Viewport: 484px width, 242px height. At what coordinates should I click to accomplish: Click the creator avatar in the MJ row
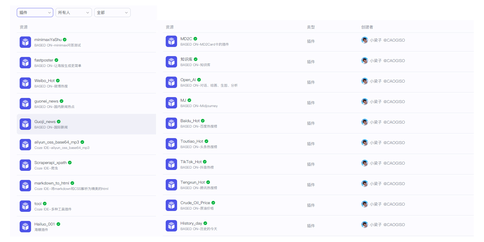364,102
